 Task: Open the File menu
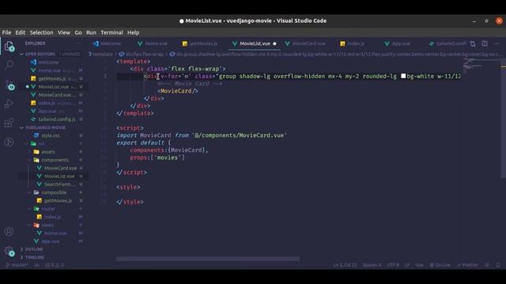pyautogui.click(x=6, y=32)
